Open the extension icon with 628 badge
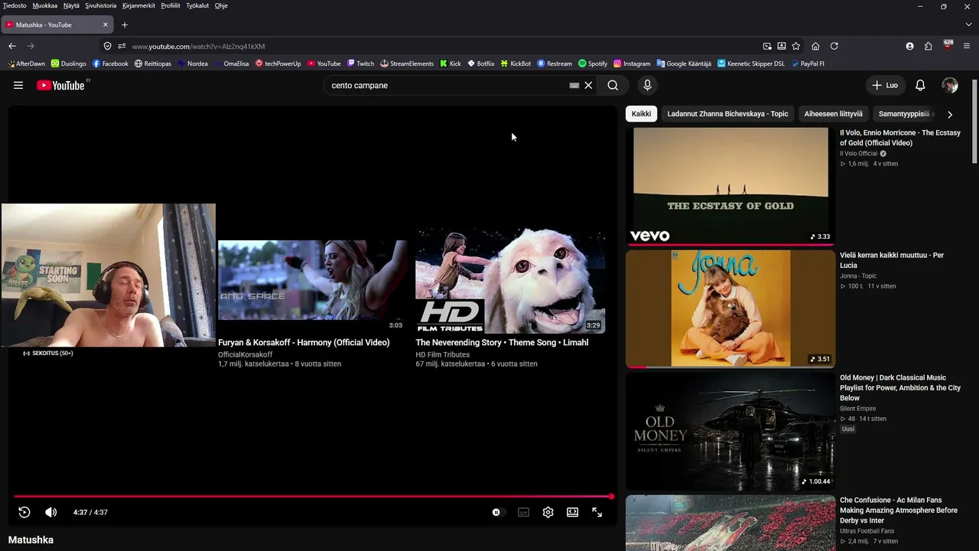The height and width of the screenshot is (551, 979). (x=948, y=45)
